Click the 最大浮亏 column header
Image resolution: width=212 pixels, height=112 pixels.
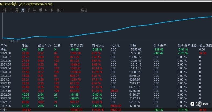(160, 46)
